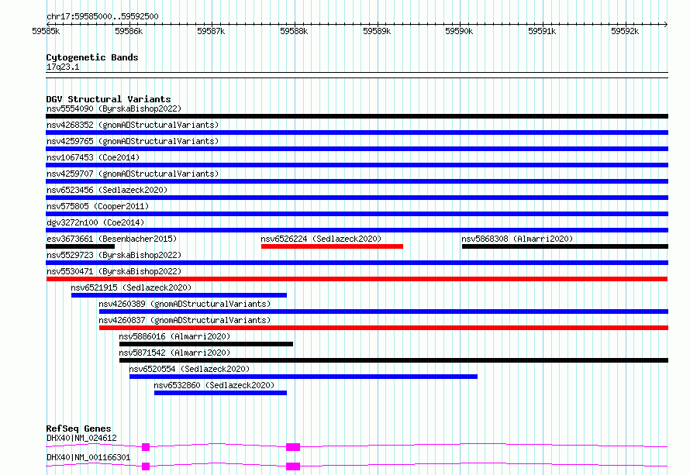Select the blue nsv6532860 variant bar
690x475 pixels.
coord(220,393)
